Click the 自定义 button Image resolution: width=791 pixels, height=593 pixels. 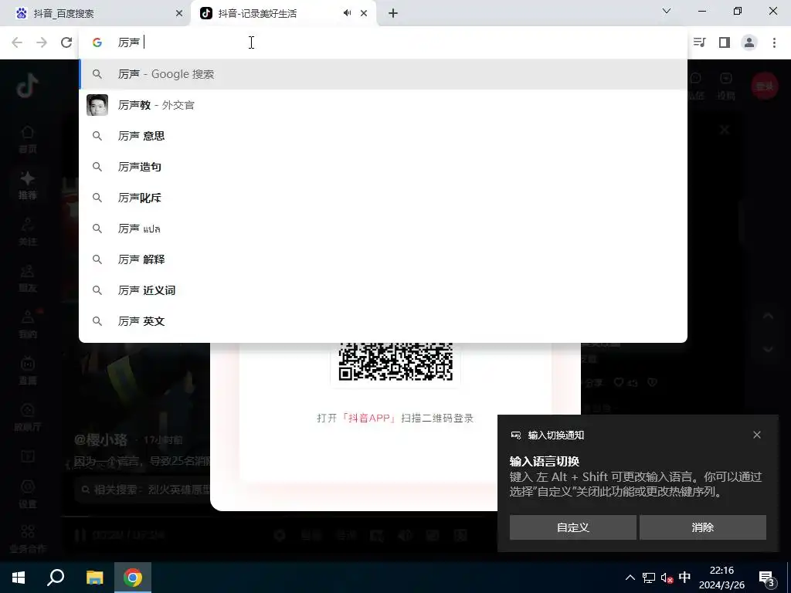[x=572, y=527]
